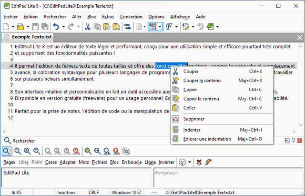Click the plain magnifier search icon
This screenshot has width=305, height=196.
6,151
